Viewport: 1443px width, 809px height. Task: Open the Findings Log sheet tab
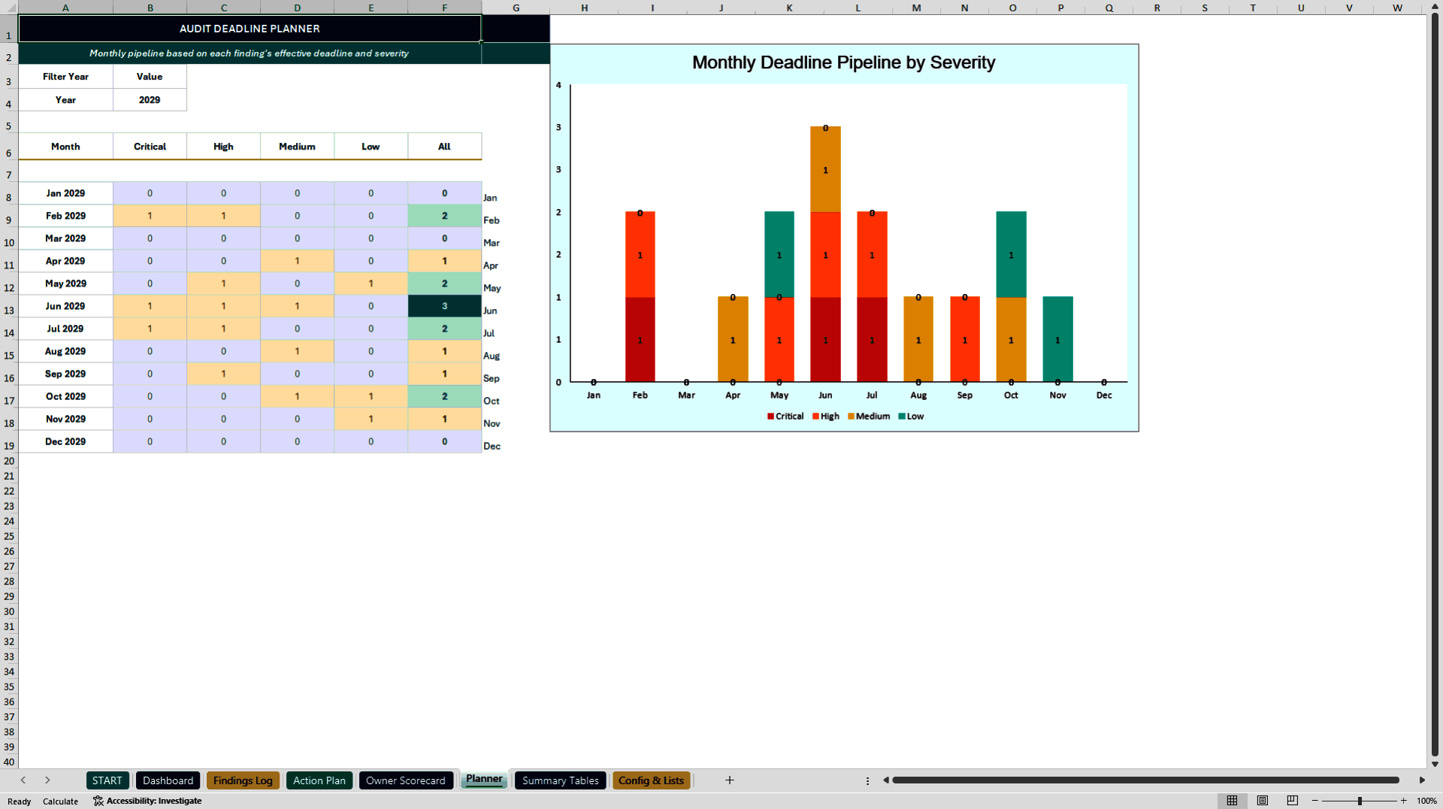click(x=243, y=780)
